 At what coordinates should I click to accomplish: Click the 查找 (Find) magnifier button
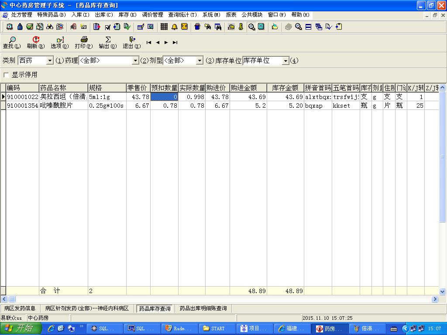point(12,42)
